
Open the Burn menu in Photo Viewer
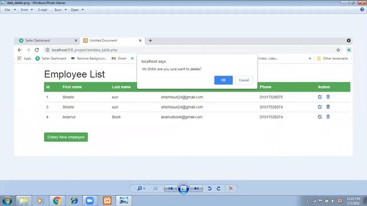pyautogui.click(x=60, y=10)
